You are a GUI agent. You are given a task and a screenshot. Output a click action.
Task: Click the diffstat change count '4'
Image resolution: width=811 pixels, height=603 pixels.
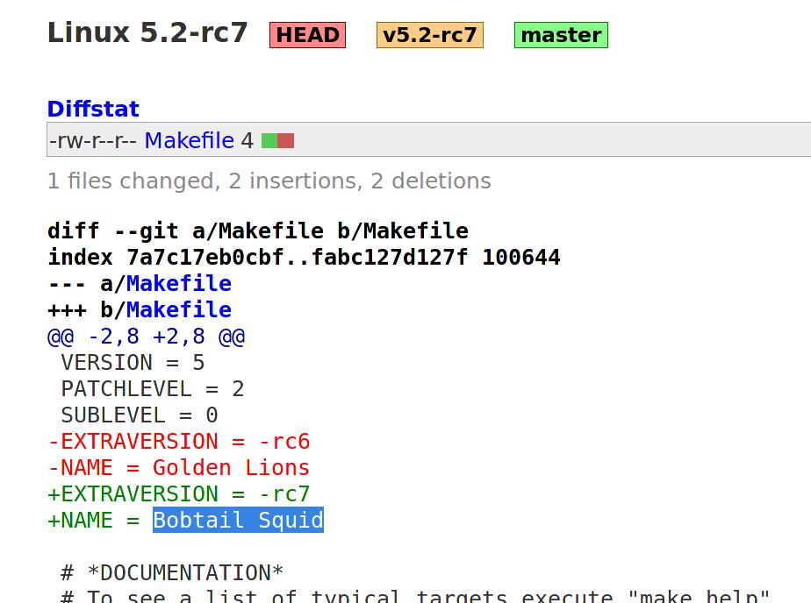(248, 140)
